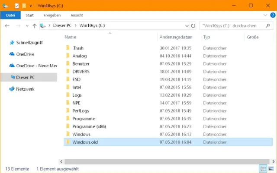Click the Properties quick access toolbar icon
This screenshot has height=173, width=277.
pos(16,6)
